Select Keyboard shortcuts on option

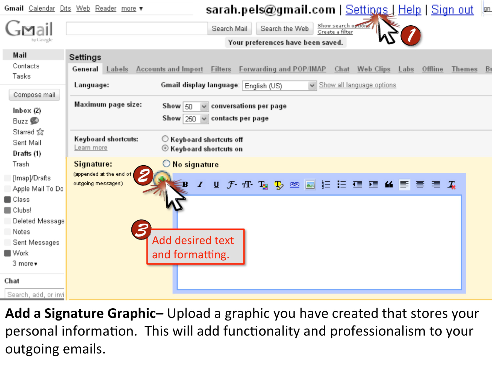165,148
